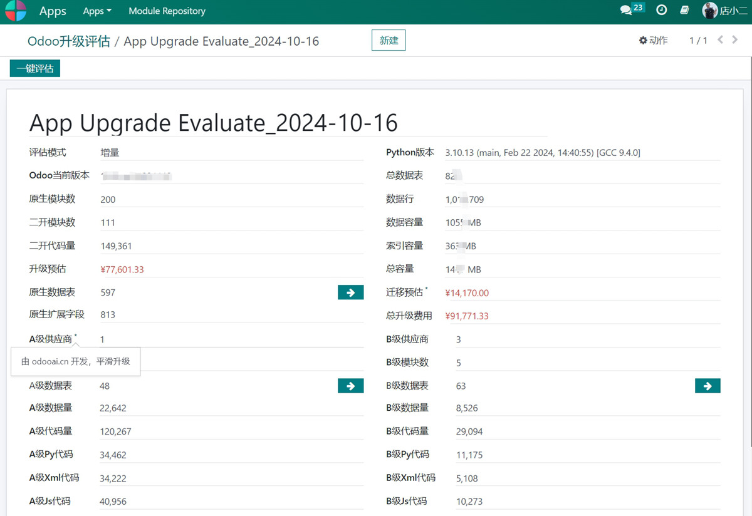Go to previous record with left chevron
This screenshot has width=752, height=516.
(x=720, y=40)
